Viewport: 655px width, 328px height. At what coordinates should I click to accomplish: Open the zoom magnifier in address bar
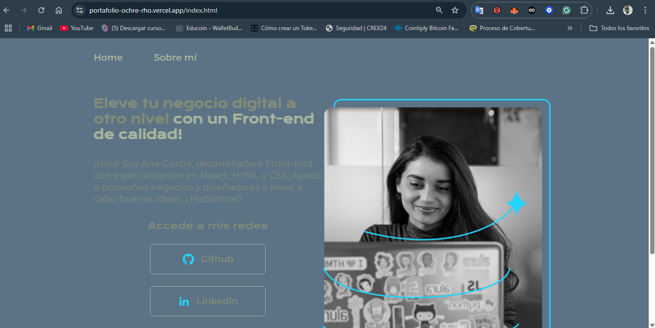point(439,10)
